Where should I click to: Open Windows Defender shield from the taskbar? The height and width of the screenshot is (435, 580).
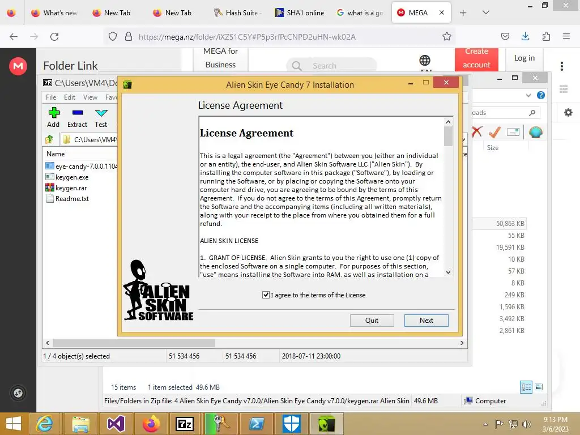[x=292, y=424]
